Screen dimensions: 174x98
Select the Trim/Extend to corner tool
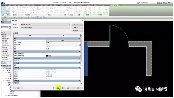pos(51,12)
